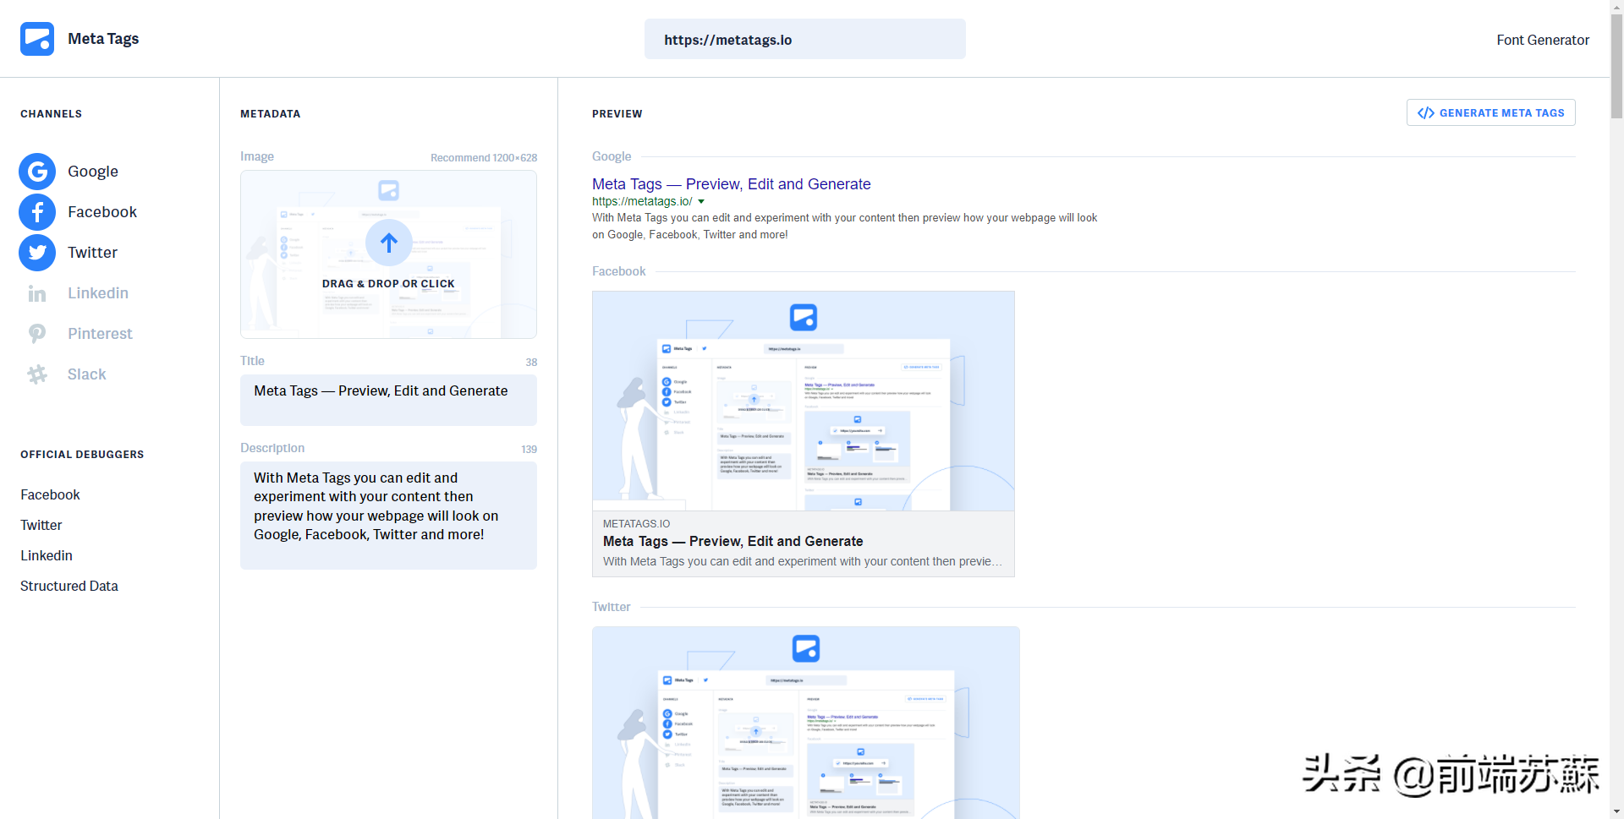This screenshot has width=1624, height=819.
Task: Select the Pinterest channel label
Action: (x=100, y=334)
